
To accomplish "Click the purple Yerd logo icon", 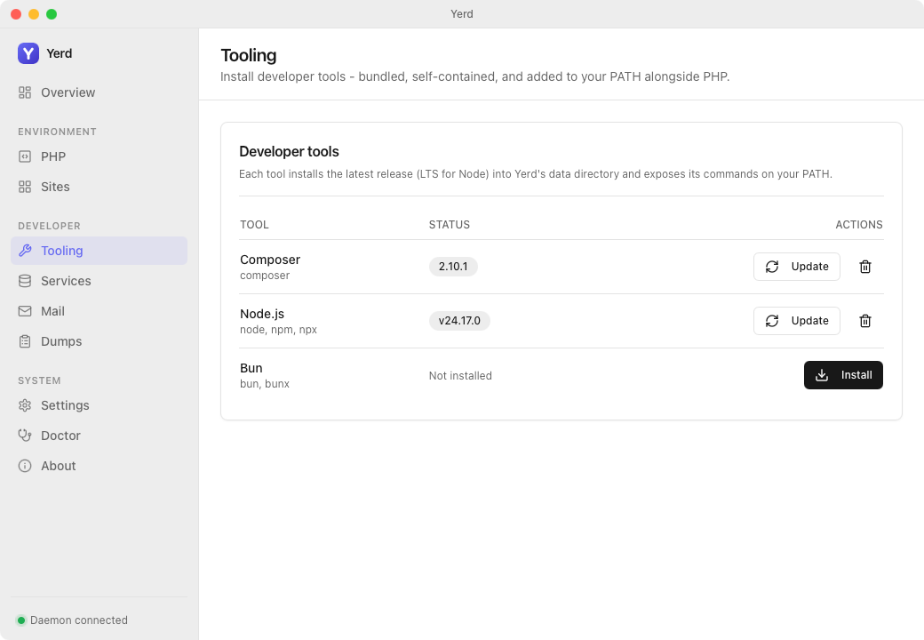I will pyautogui.click(x=28, y=53).
